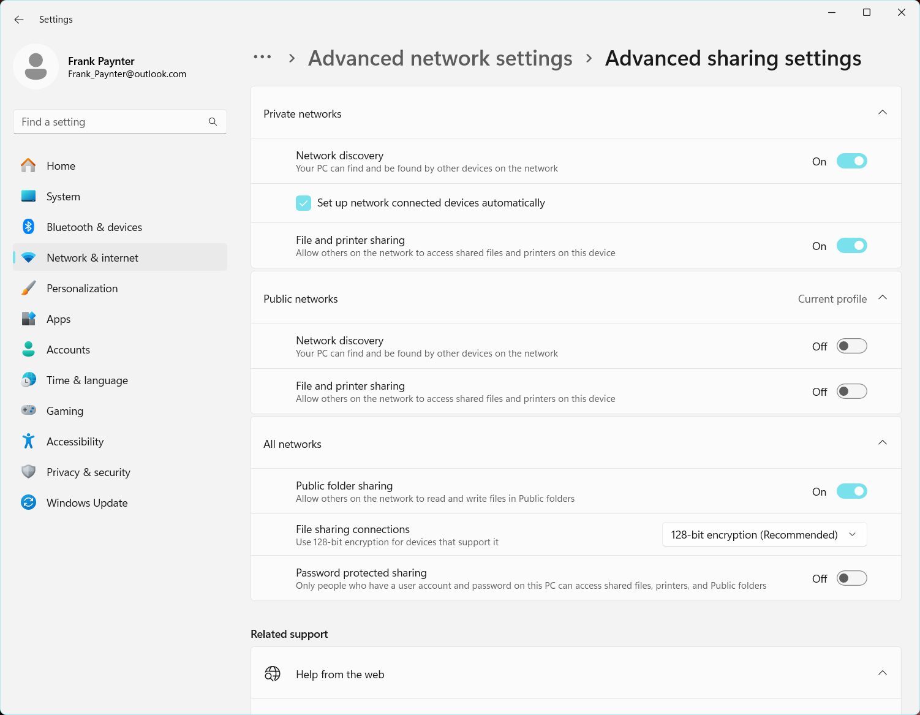Image resolution: width=920 pixels, height=715 pixels.
Task: Select the Accessibility figure icon
Action: coord(28,441)
